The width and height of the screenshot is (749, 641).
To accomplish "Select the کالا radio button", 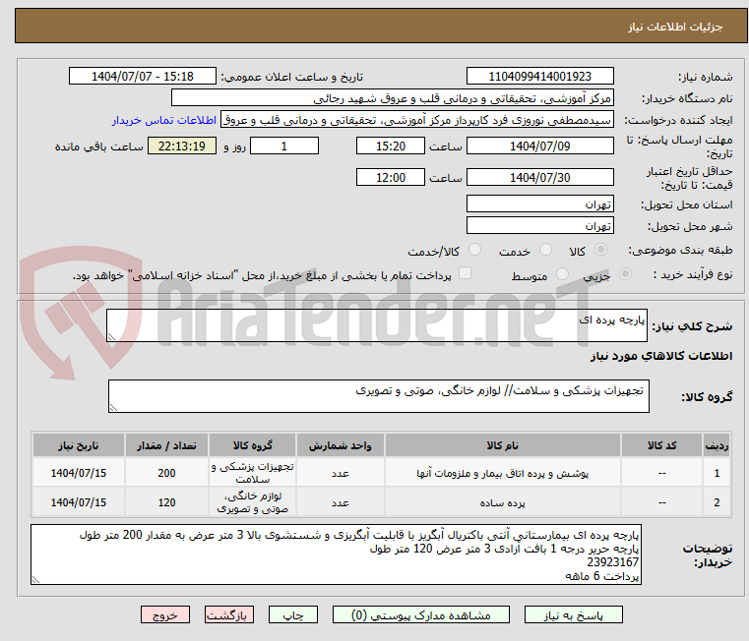I will click(601, 250).
